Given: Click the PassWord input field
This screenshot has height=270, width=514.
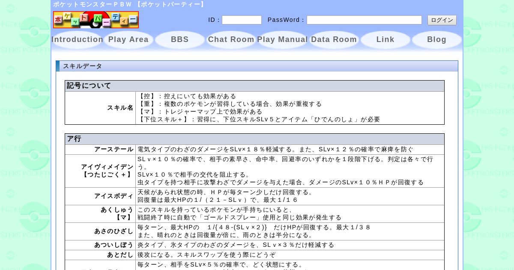Looking at the screenshot, I should coord(364,20).
